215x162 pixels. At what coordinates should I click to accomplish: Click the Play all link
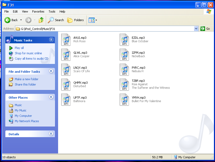(19, 48)
